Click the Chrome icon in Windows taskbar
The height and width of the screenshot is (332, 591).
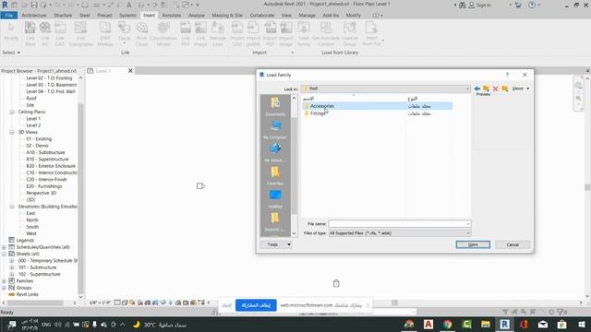pos(447,325)
